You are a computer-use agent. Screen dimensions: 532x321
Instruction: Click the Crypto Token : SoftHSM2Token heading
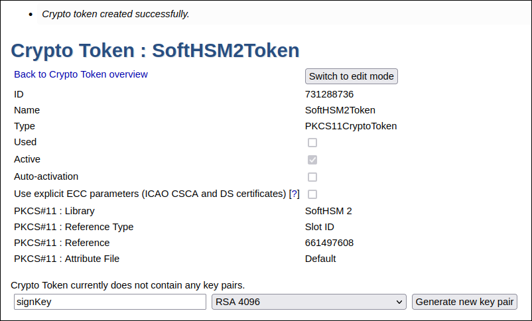[155, 50]
